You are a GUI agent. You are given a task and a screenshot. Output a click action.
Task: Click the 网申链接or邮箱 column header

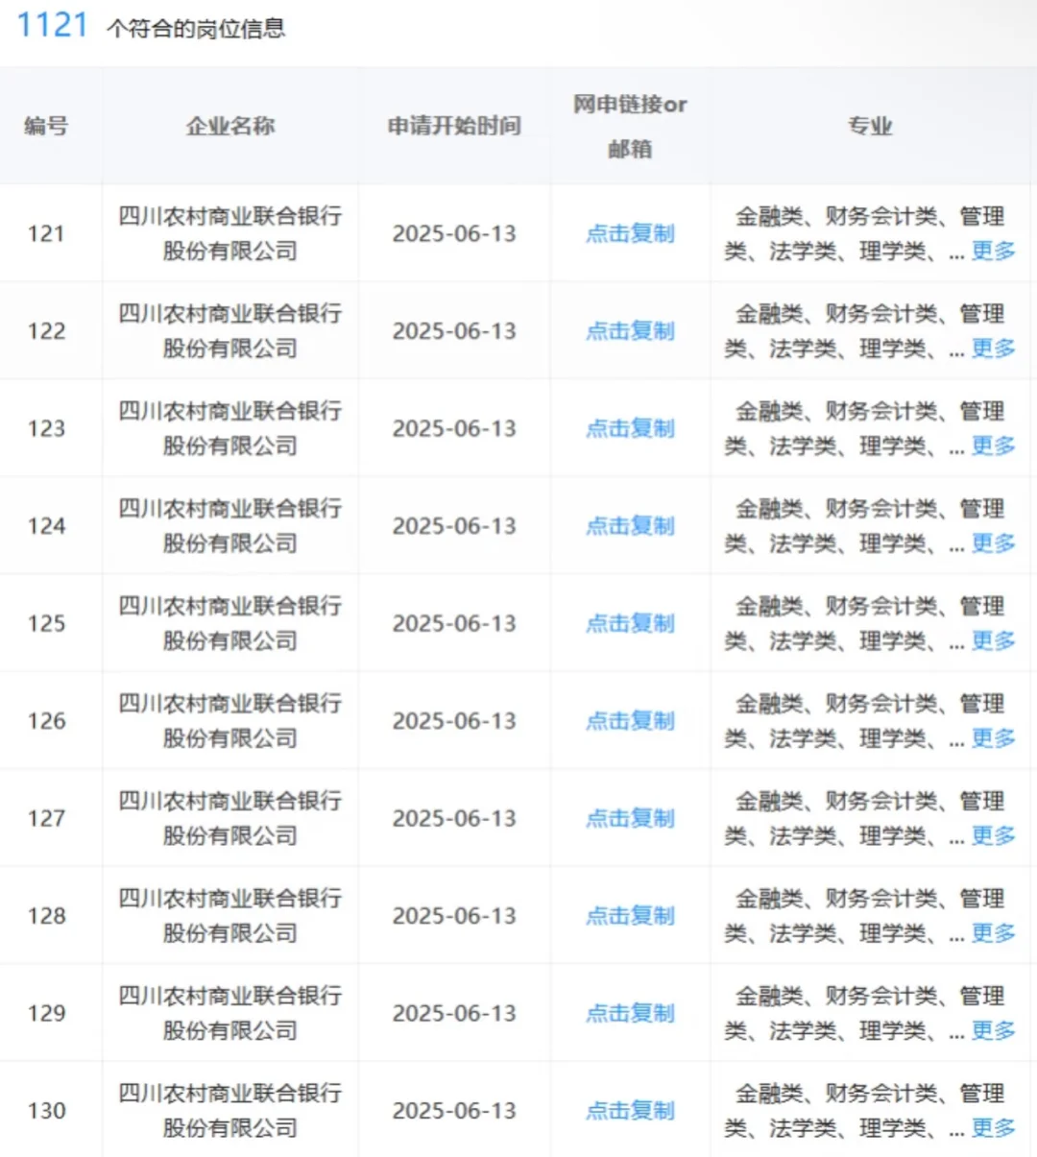(630, 126)
